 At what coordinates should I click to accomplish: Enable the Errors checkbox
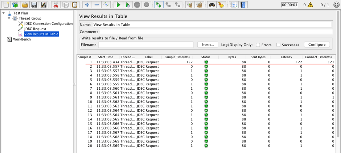tap(258, 45)
